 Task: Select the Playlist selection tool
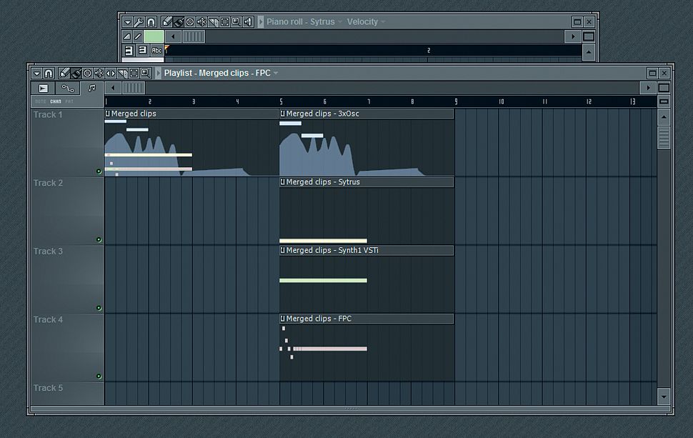pyautogui.click(x=134, y=73)
